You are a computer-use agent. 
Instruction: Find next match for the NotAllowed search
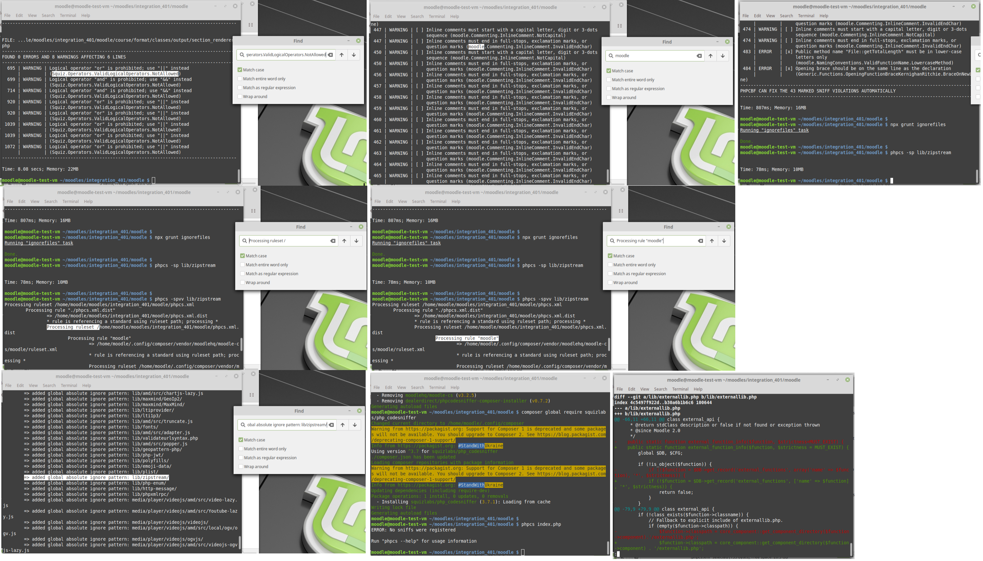[354, 55]
